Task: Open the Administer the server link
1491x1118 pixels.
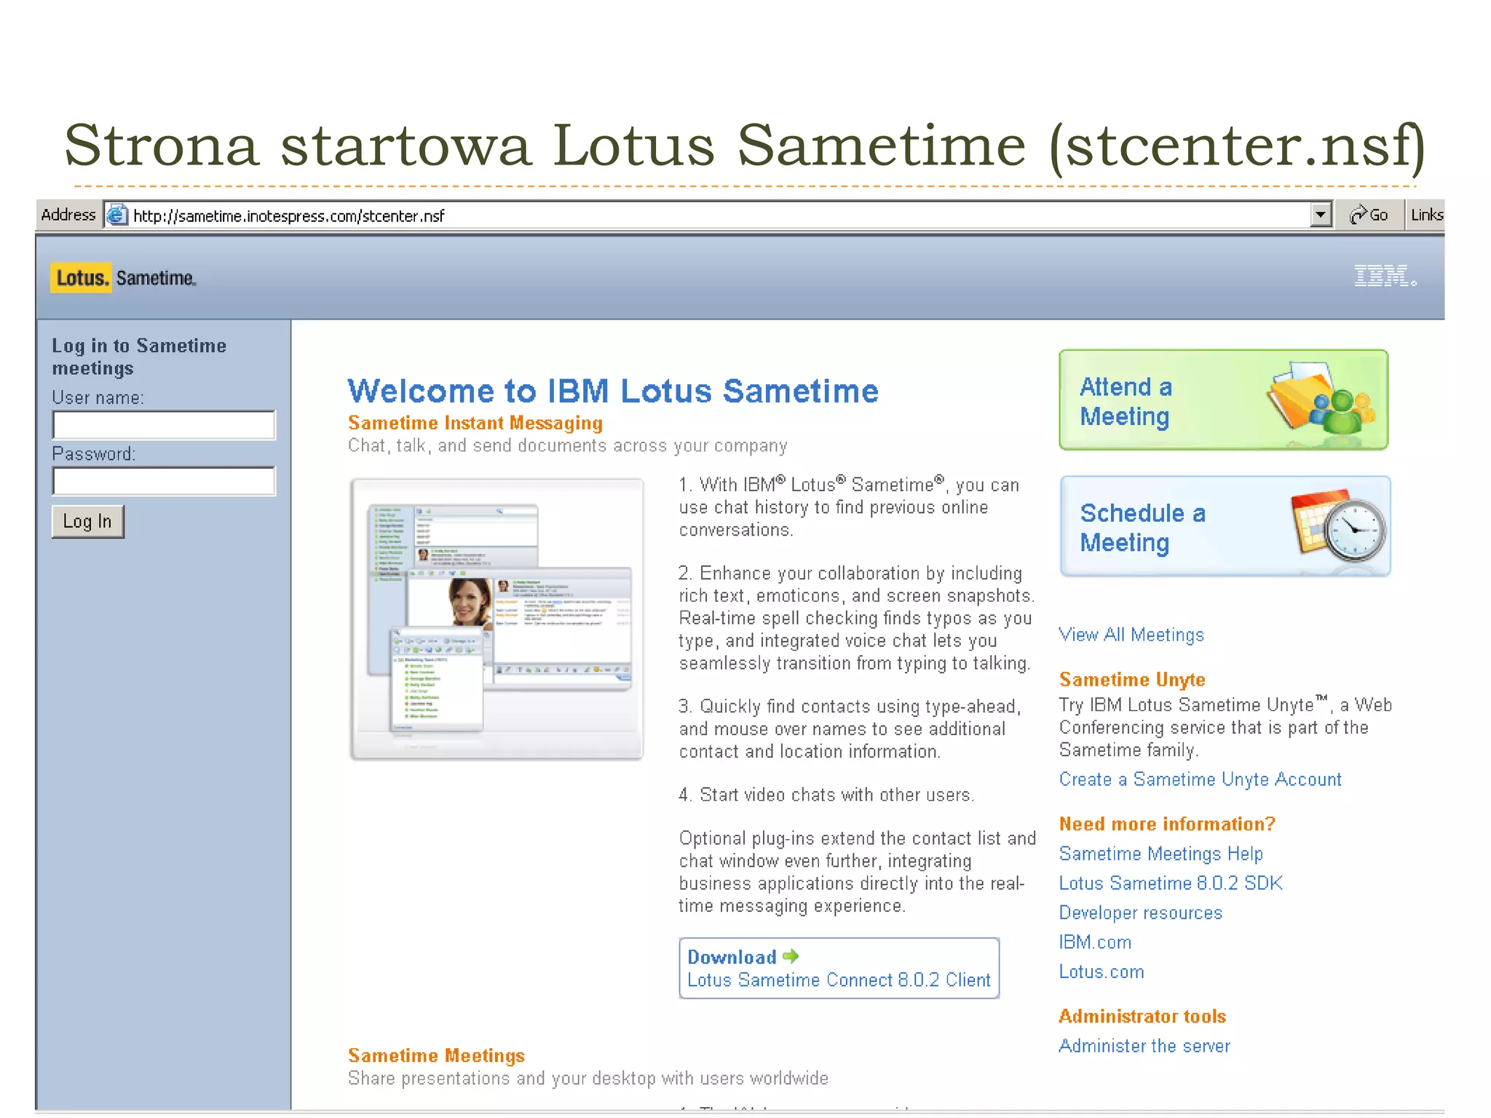Action: tap(1144, 1046)
